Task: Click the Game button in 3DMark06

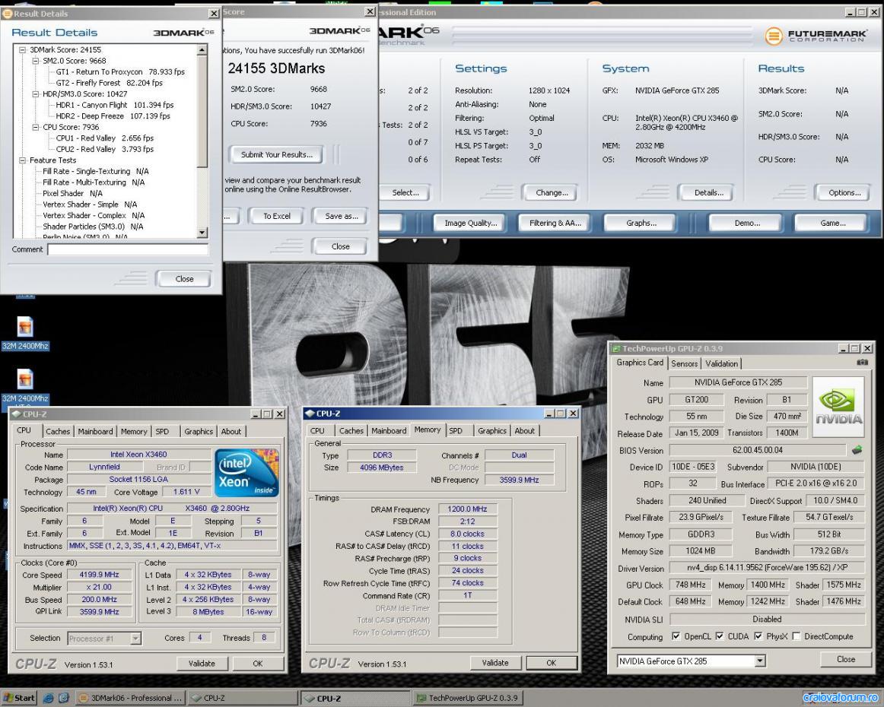Action: [833, 223]
